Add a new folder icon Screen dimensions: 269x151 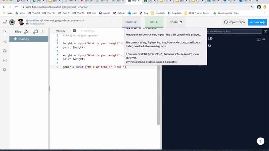coord(35,31)
